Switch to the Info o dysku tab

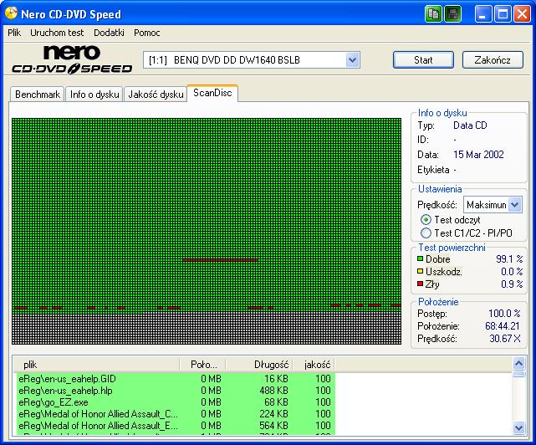click(x=94, y=95)
